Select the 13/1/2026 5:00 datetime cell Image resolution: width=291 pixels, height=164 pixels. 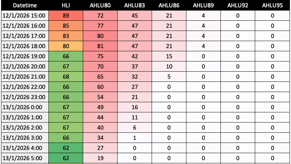point(24,158)
